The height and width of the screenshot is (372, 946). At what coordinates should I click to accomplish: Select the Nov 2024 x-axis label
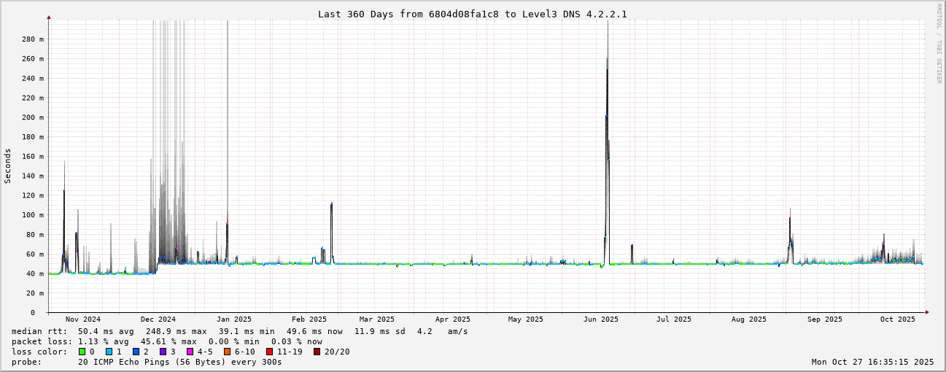tap(83, 319)
